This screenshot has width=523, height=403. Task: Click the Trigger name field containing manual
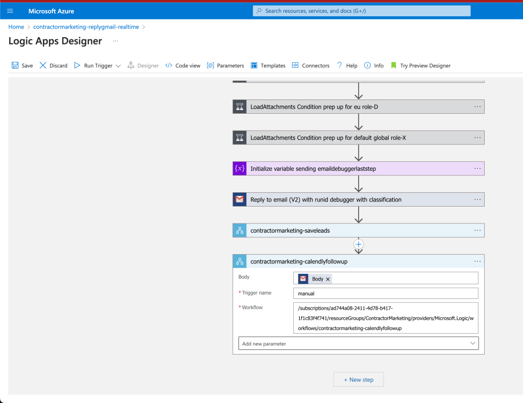(386, 293)
